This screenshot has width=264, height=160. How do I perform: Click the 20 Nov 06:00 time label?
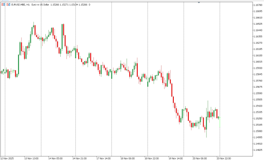pos(200,159)
